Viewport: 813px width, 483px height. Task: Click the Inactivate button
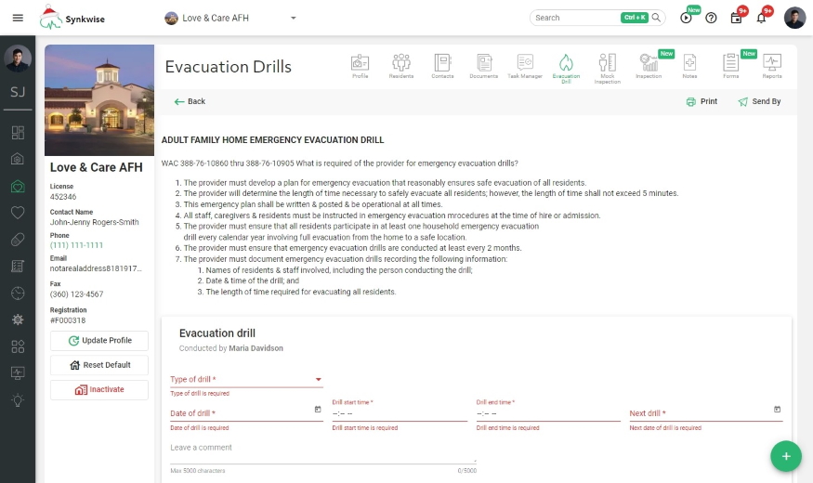[x=99, y=389]
